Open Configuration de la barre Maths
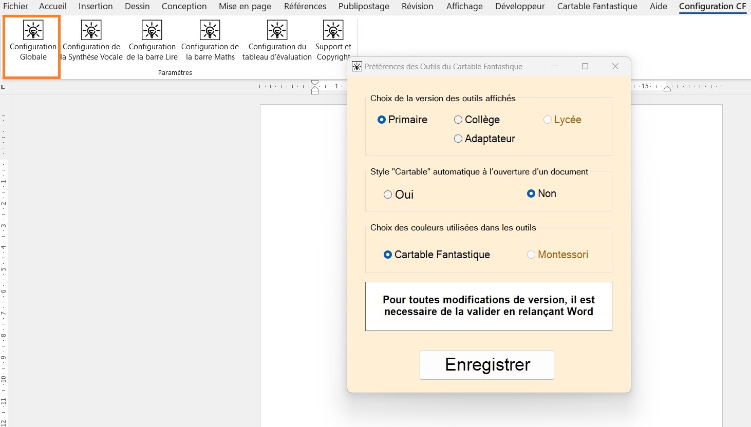This screenshot has height=427, width=751. coord(210,41)
